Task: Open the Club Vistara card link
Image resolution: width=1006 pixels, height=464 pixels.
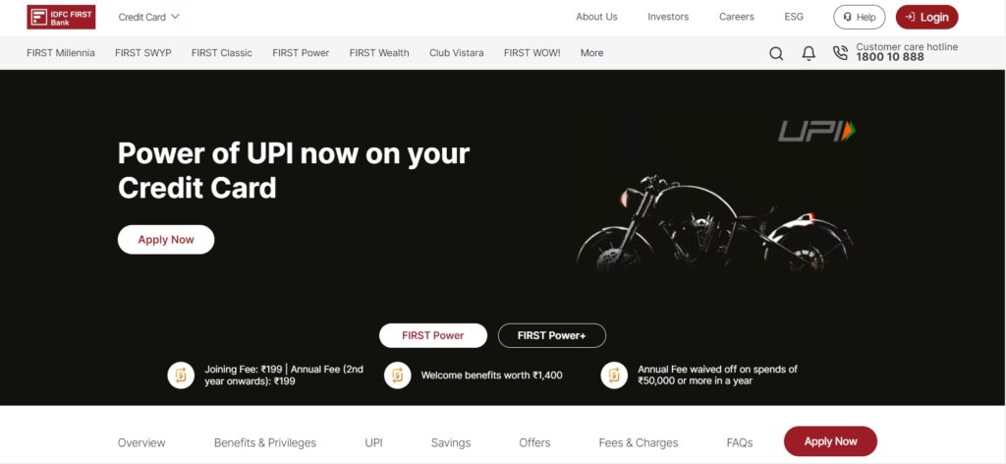Action: tap(456, 53)
